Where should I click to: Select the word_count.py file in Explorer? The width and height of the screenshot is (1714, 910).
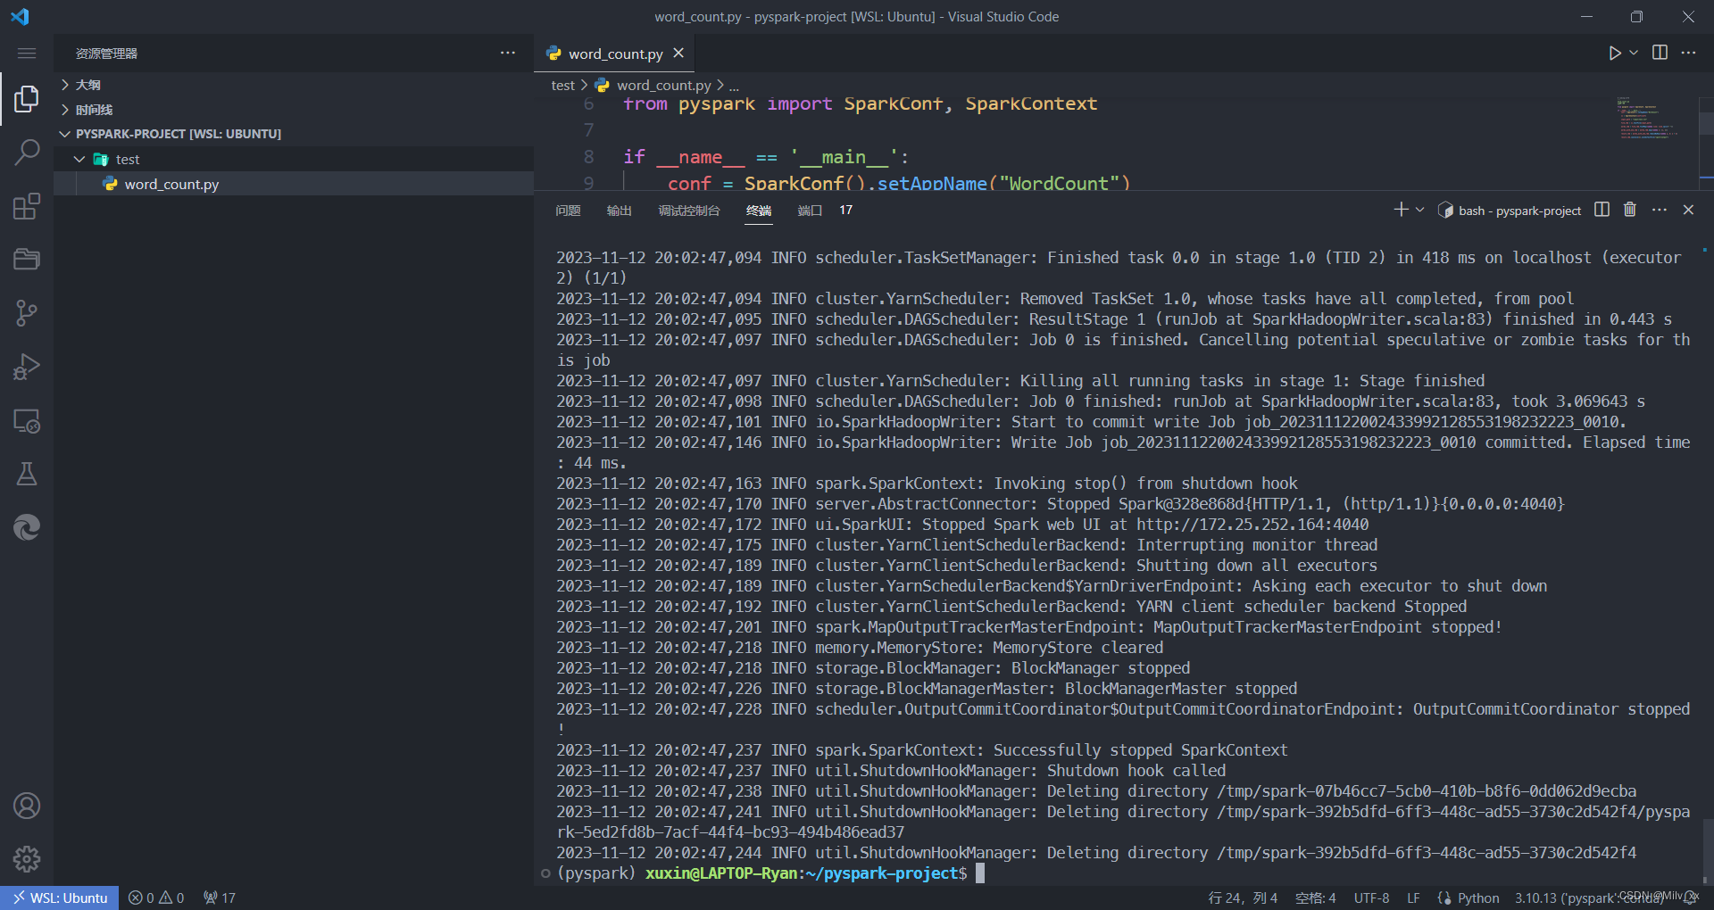tap(172, 184)
